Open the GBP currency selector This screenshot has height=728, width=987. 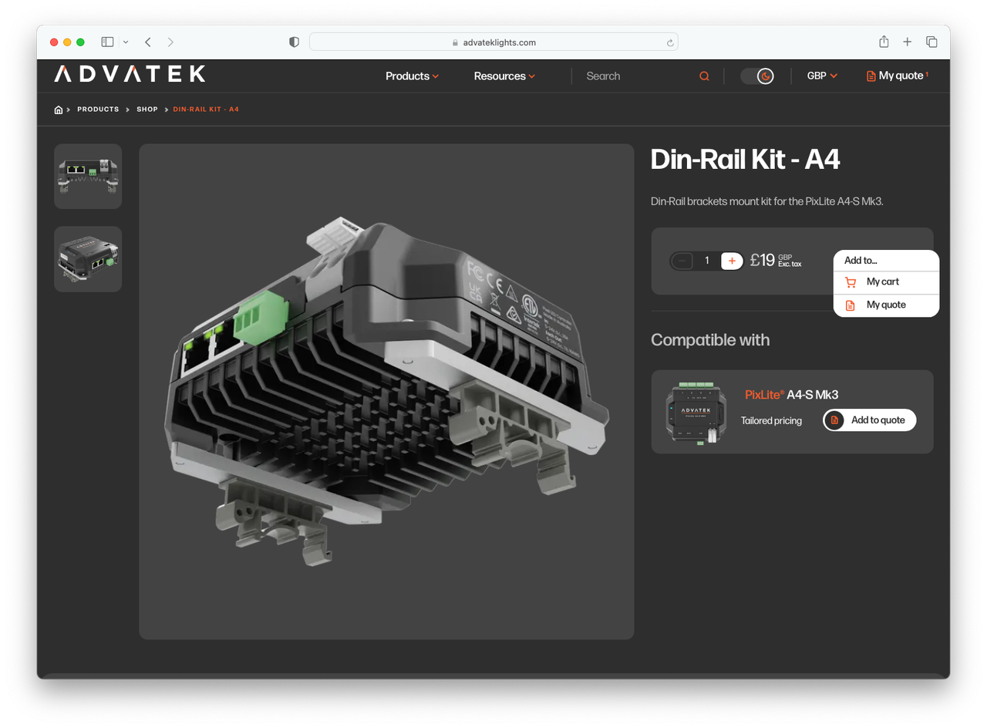[821, 76]
